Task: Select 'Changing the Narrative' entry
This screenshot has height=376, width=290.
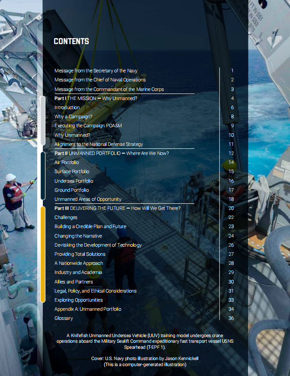Action: tap(78, 236)
